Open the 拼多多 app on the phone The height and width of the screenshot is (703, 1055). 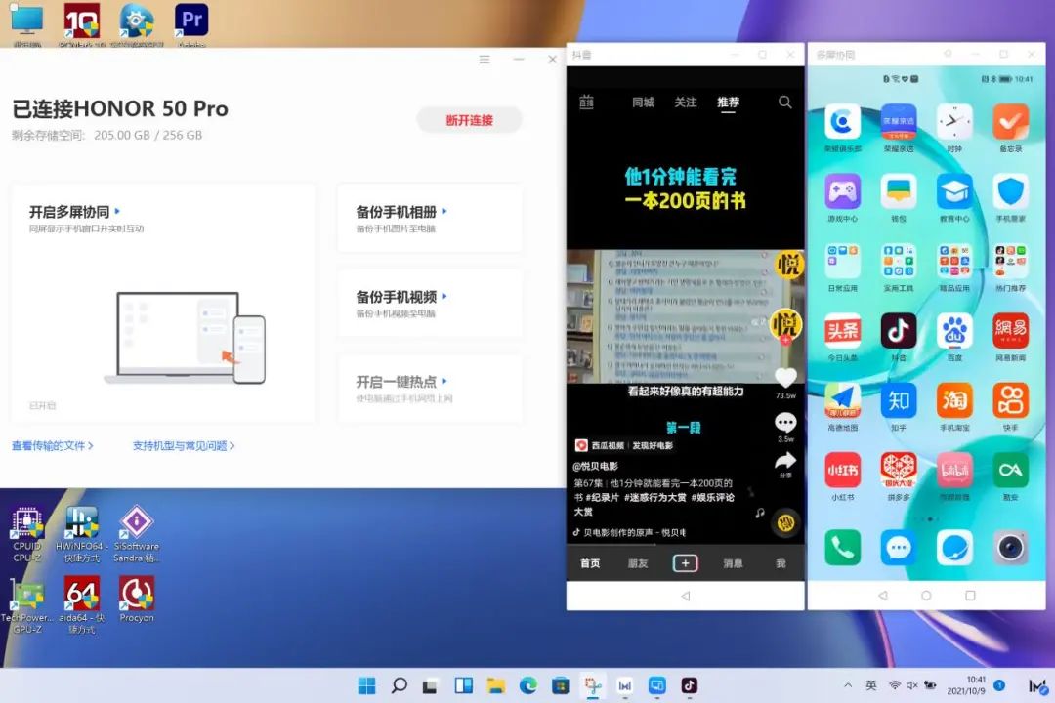[899, 471]
